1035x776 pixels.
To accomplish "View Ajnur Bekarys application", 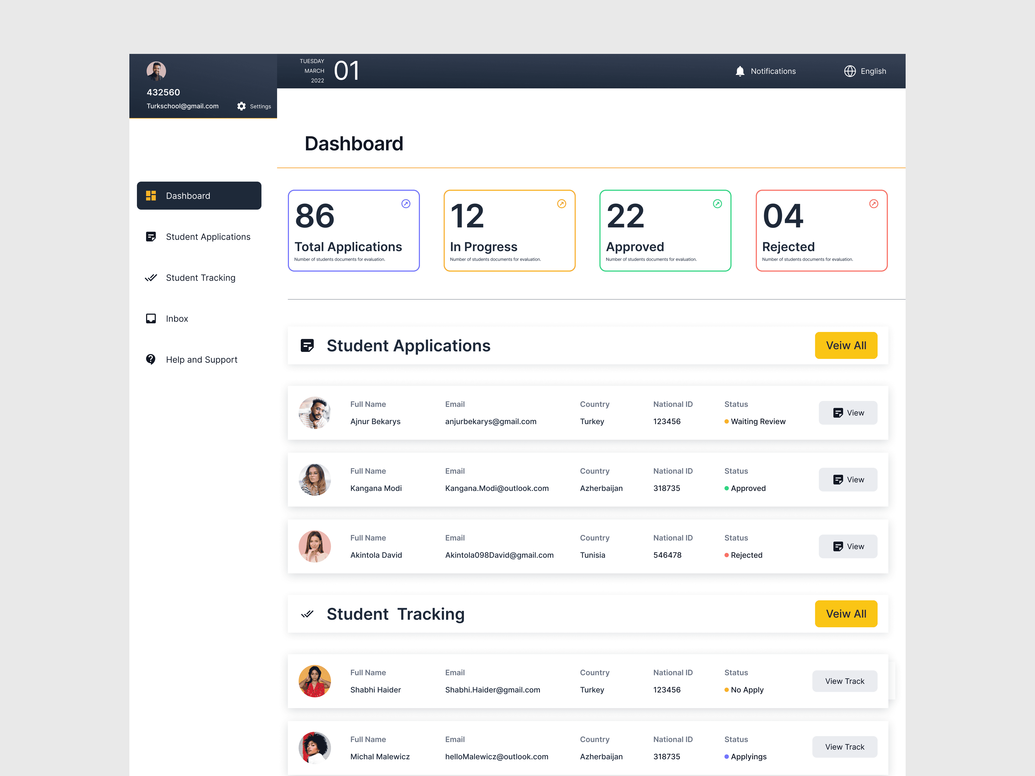I will (847, 413).
